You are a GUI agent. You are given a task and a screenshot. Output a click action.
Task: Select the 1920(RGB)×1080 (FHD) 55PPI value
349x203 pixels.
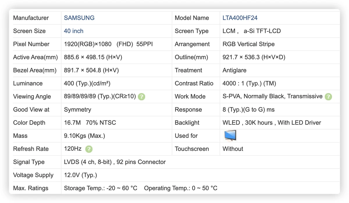[108, 44]
